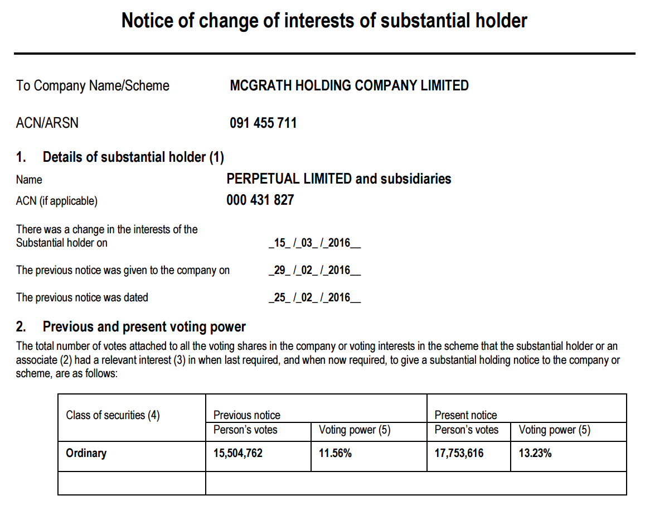Image resolution: width=645 pixels, height=510 pixels.
Task: Click the holder name PERPETUAL LIMITED and subsidiaries
Action: click(338, 179)
